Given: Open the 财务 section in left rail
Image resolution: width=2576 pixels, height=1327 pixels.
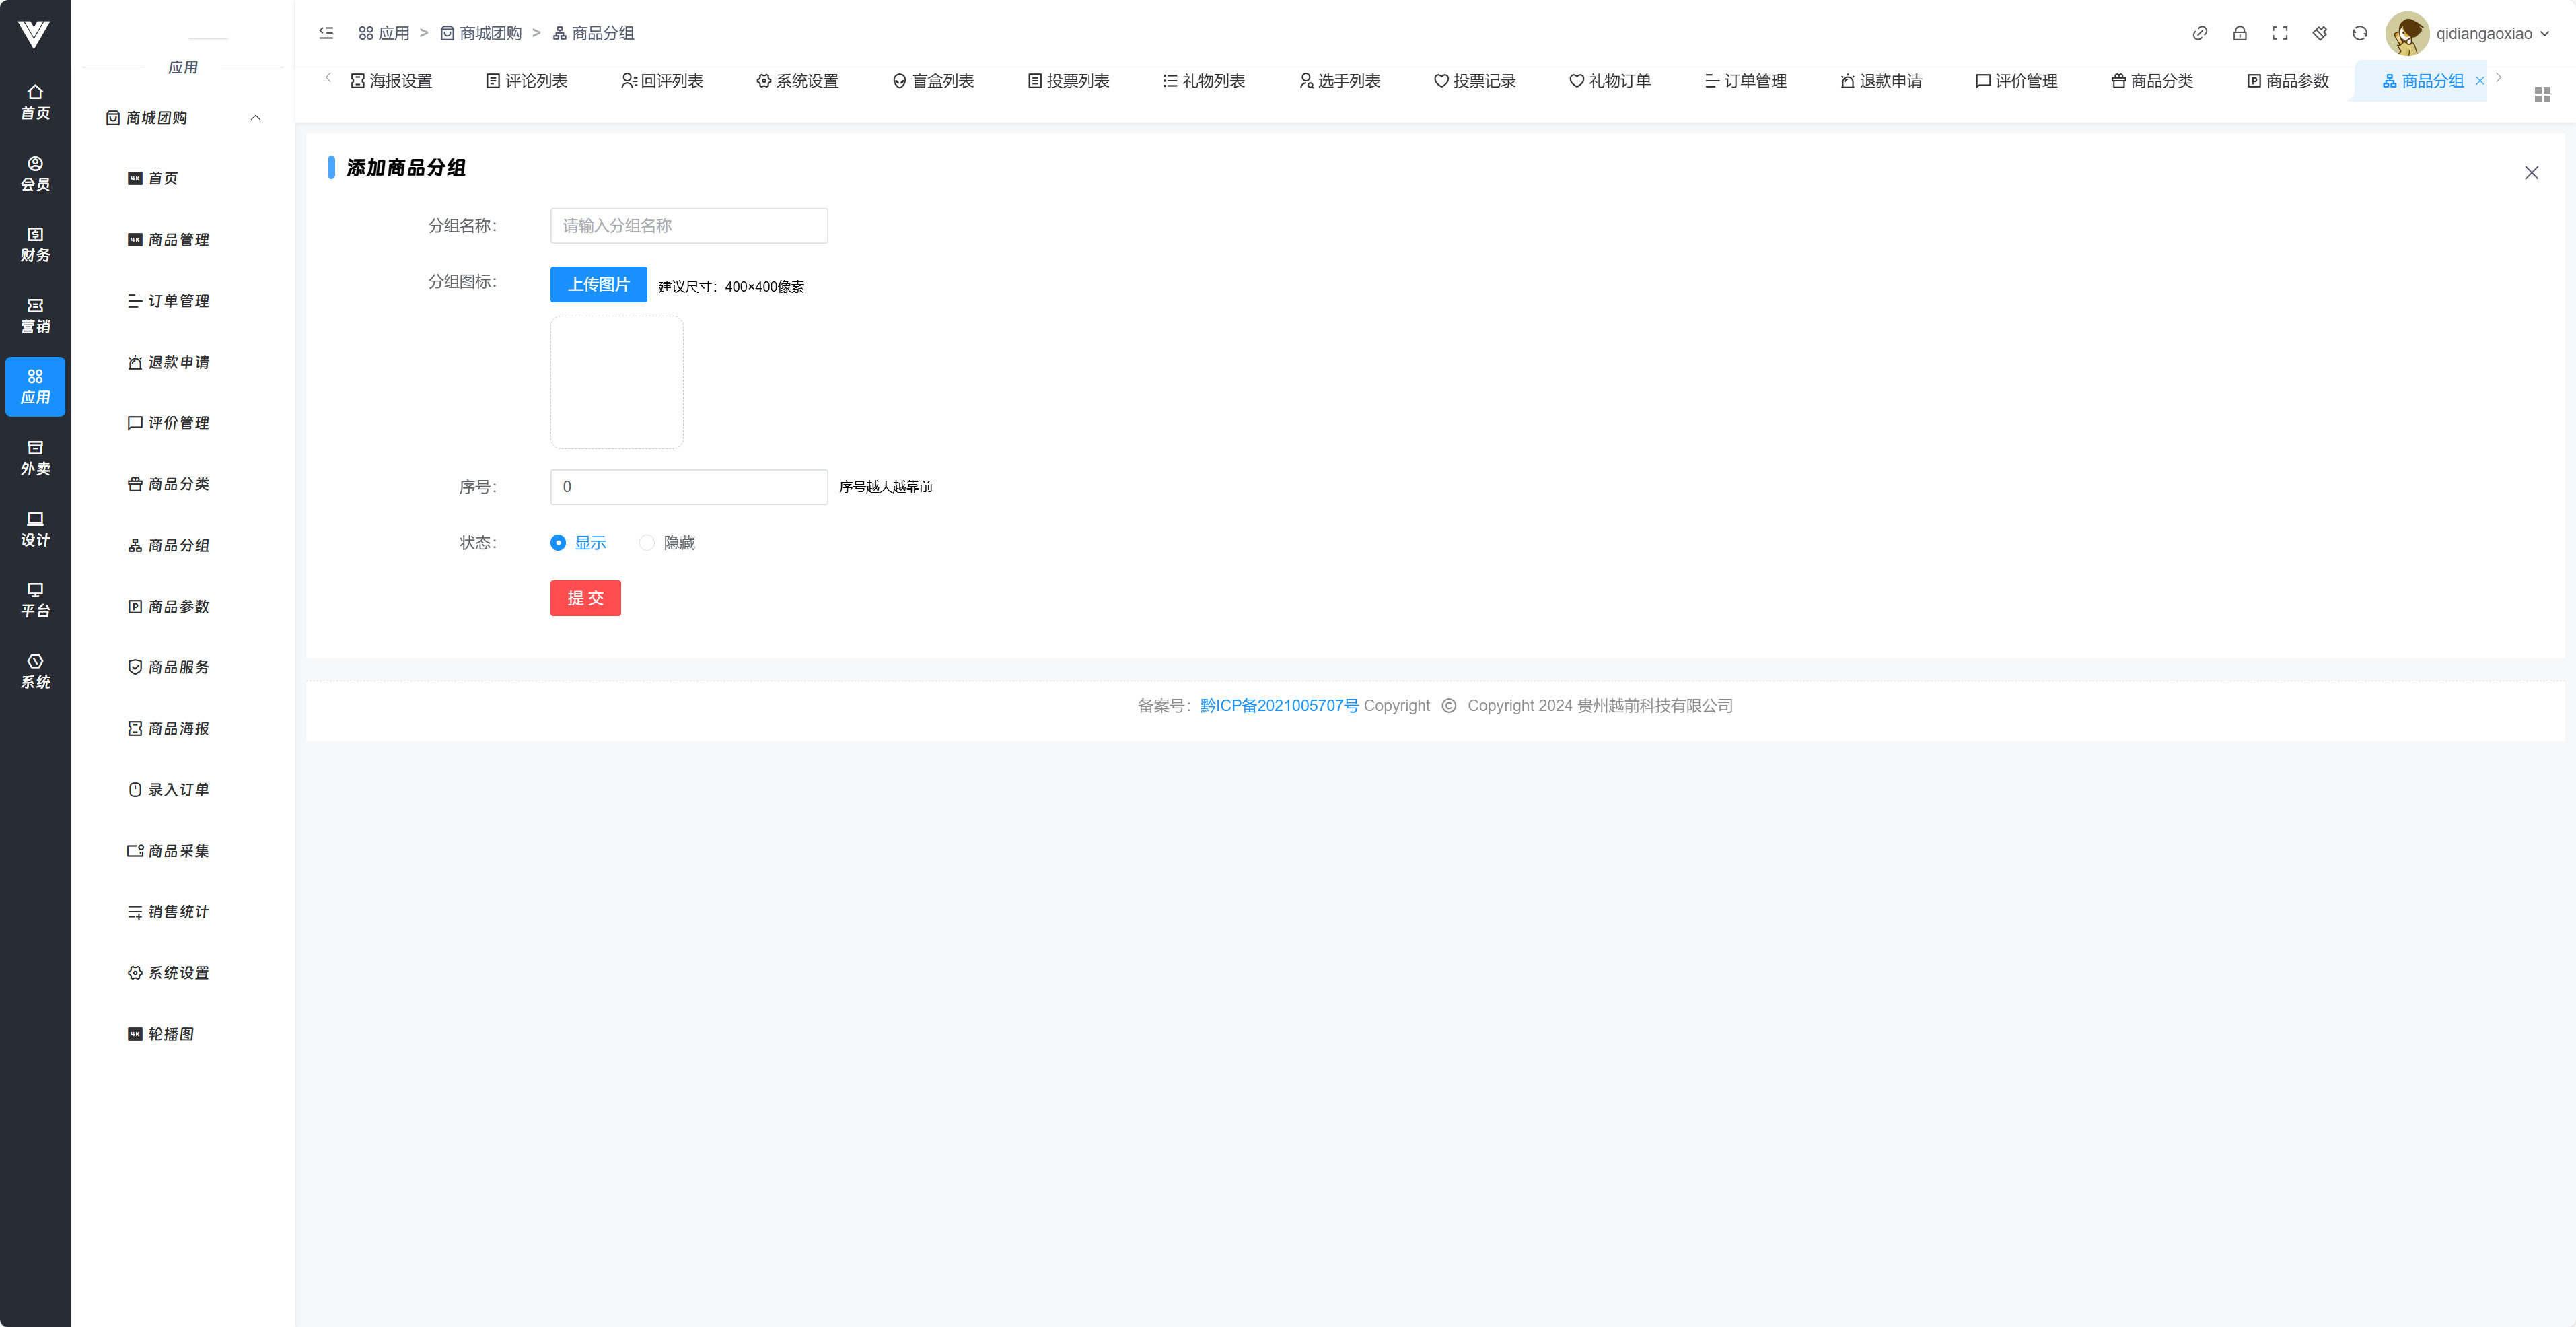Looking at the screenshot, I should 35,244.
